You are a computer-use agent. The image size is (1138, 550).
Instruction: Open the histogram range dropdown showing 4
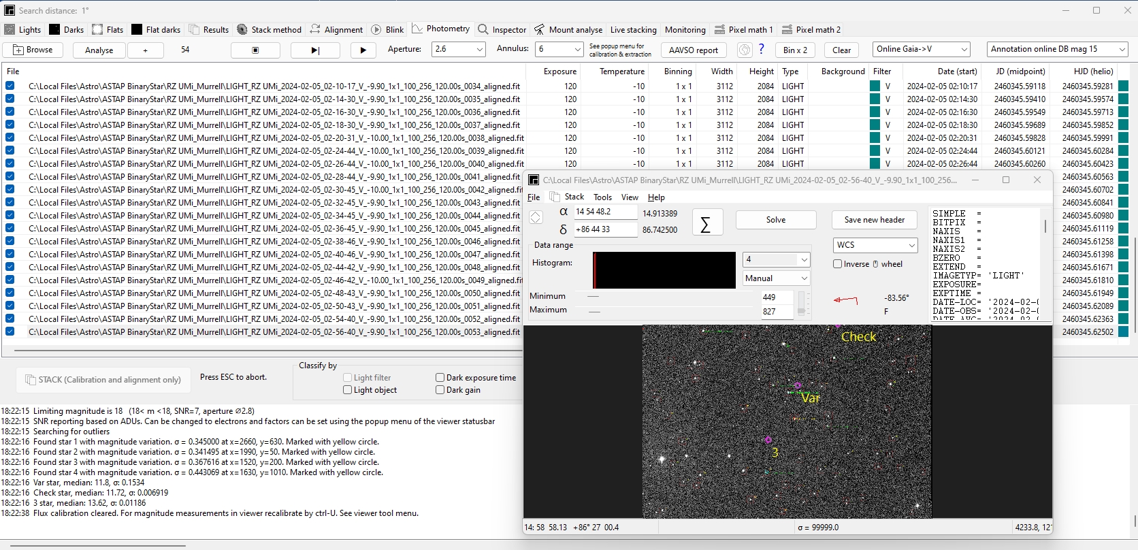point(776,259)
